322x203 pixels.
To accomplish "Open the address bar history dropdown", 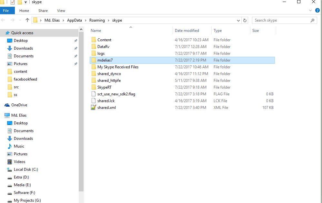I will tap(238, 20).
